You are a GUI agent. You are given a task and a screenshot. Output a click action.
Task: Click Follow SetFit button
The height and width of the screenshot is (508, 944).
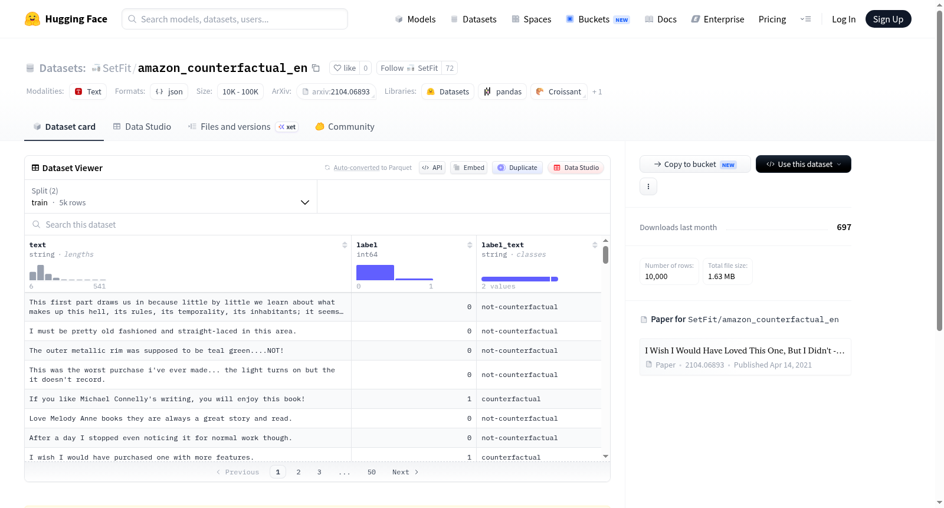pos(409,68)
